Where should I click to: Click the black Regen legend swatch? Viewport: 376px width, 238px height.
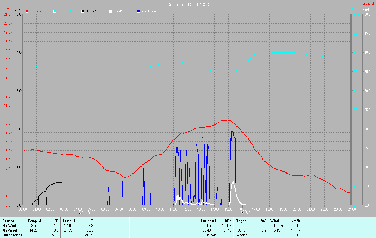[x=83, y=11]
